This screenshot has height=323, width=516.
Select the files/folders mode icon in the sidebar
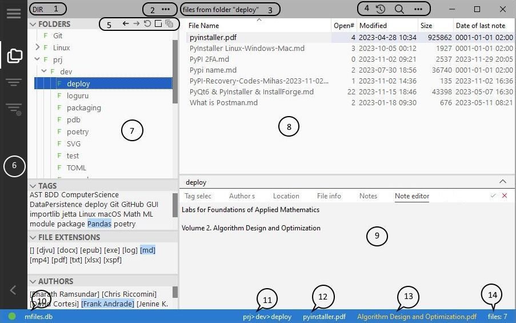pyautogui.click(x=14, y=55)
